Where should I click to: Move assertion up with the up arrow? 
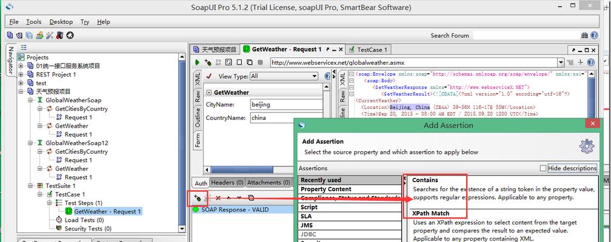(x=229, y=198)
